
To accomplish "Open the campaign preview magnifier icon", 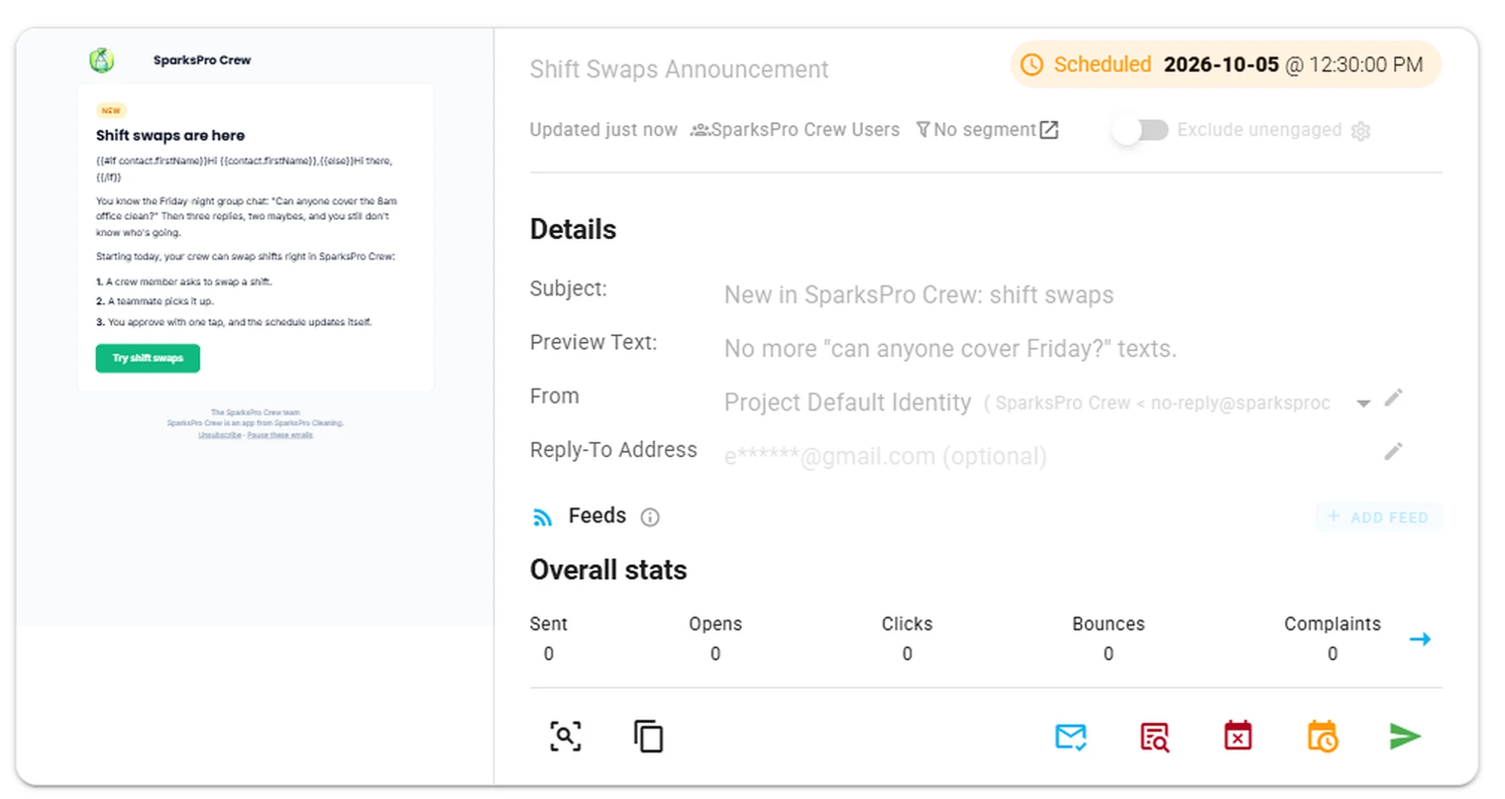I will click(565, 737).
